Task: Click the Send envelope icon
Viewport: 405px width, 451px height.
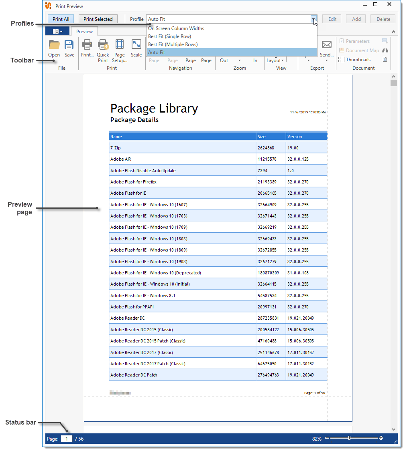Action: click(326, 45)
